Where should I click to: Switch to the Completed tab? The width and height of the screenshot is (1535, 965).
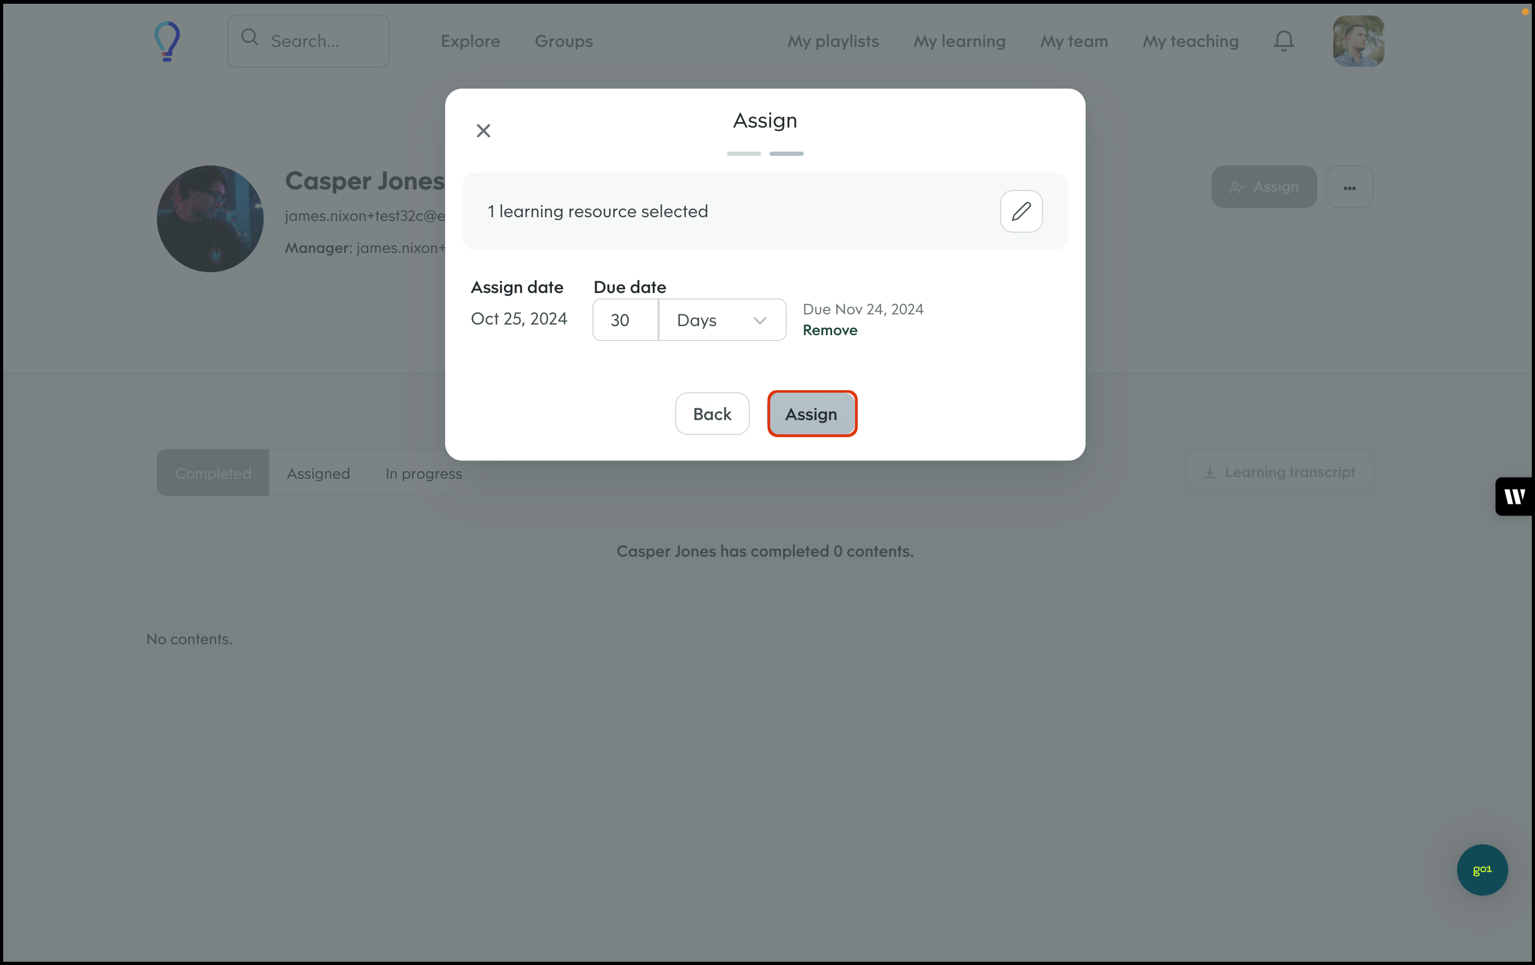click(213, 473)
